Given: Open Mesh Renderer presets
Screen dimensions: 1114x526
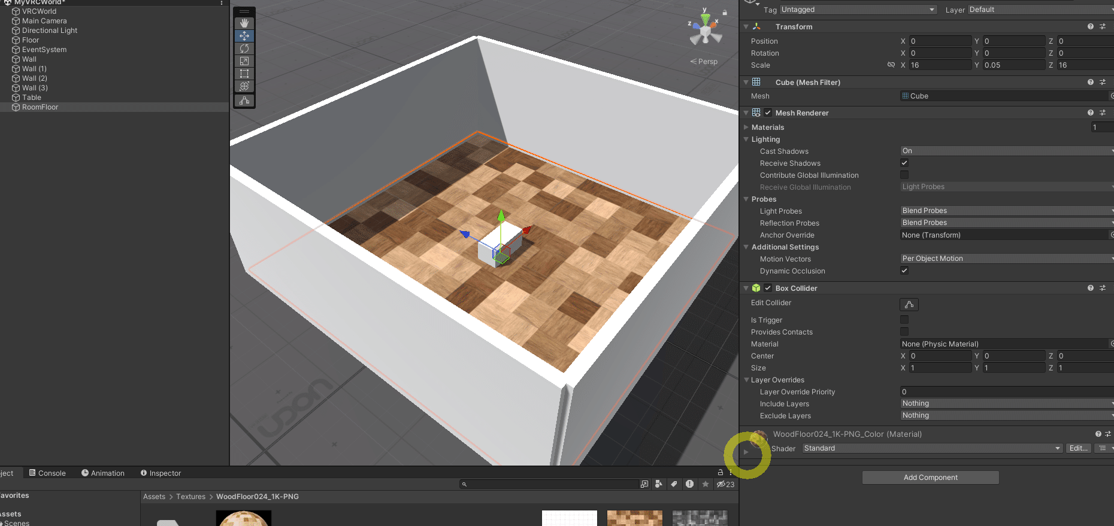Looking at the screenshot, I should pyautogui.click(x=1103, y=113).
